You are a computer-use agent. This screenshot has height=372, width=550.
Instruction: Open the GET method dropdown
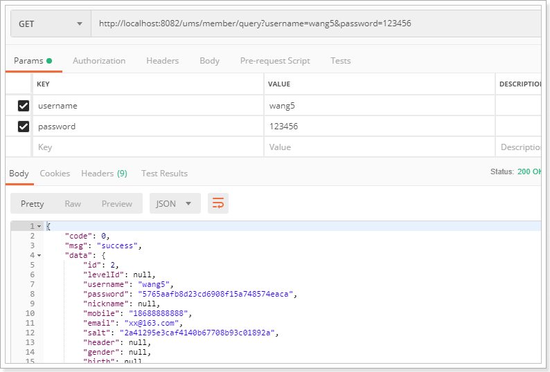[x=51, y=24]
